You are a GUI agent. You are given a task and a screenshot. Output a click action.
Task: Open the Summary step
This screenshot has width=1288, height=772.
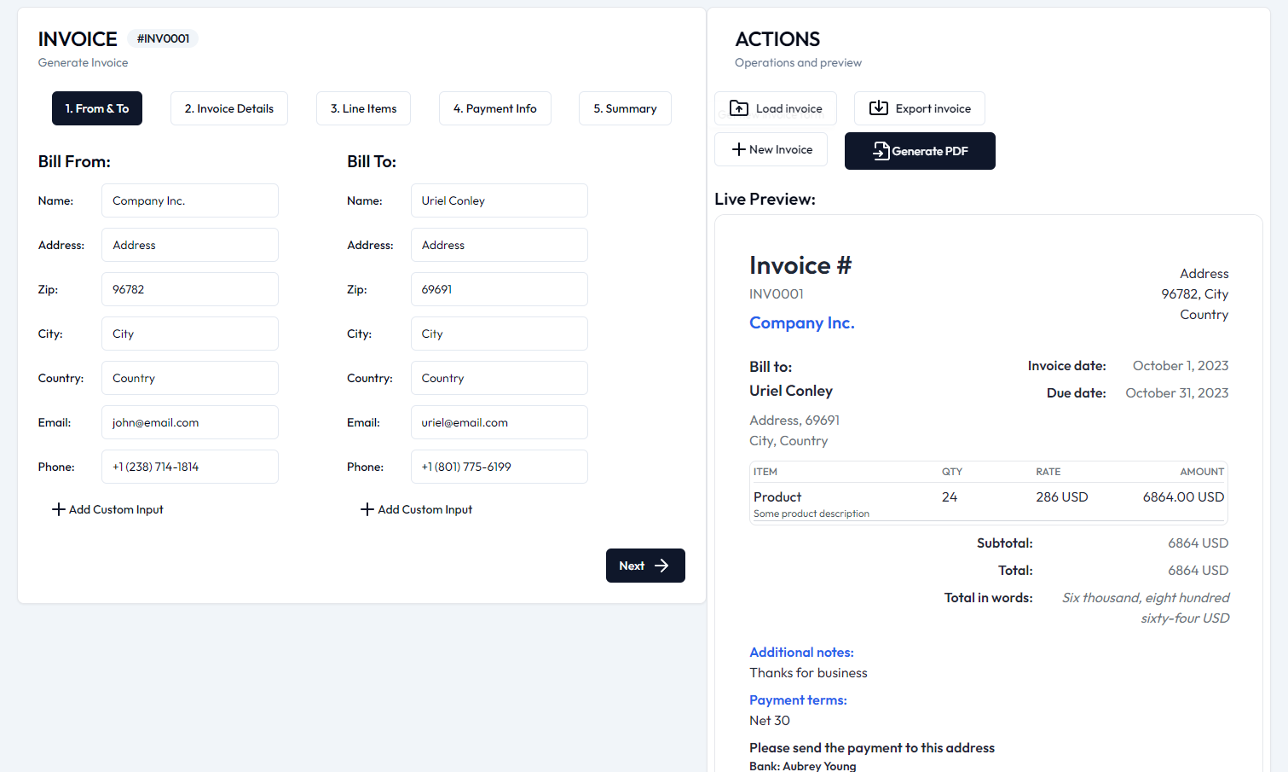click(x=625, y=108)
